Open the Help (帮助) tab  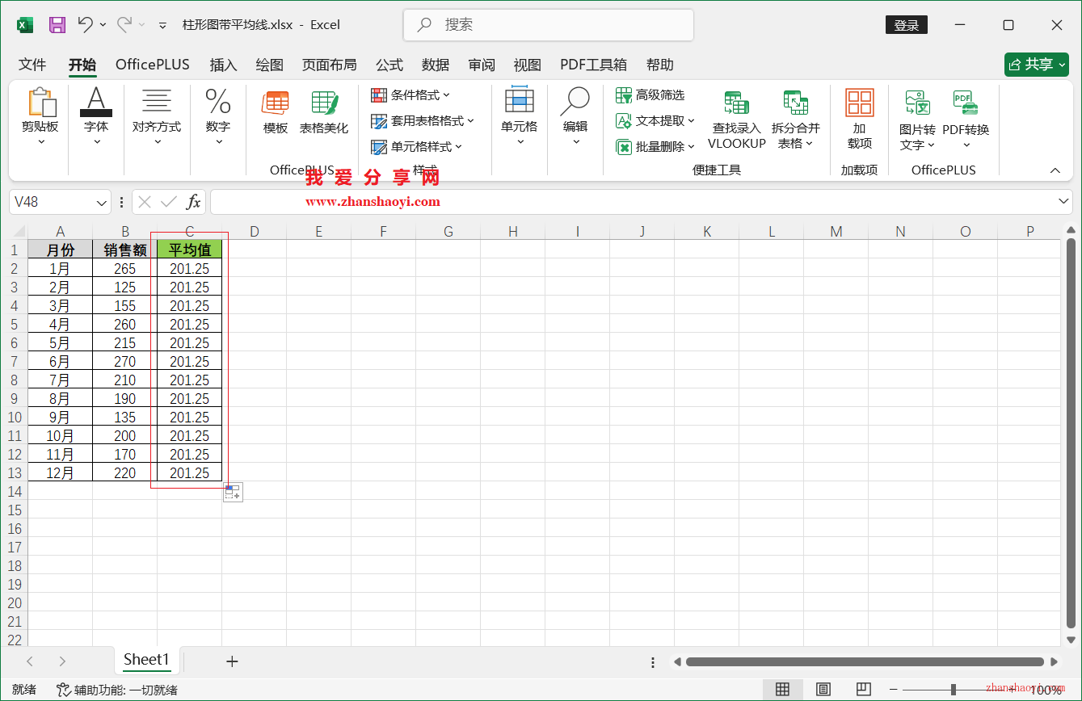coord(660,65)
